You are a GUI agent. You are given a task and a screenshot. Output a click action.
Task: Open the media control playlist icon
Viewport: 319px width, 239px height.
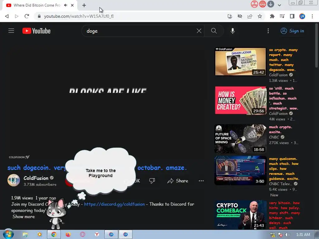(x=282, y=16)
